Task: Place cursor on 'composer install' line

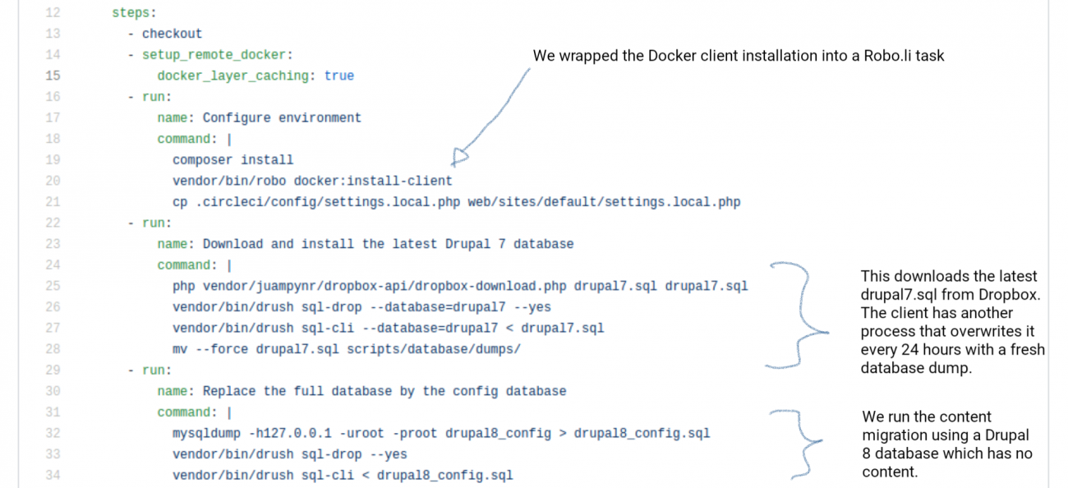Action: point(232,159)
